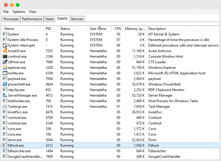221x161 pixels.
Task: Click the ctfmon.exe pen icon
Action: pos(5,62)
